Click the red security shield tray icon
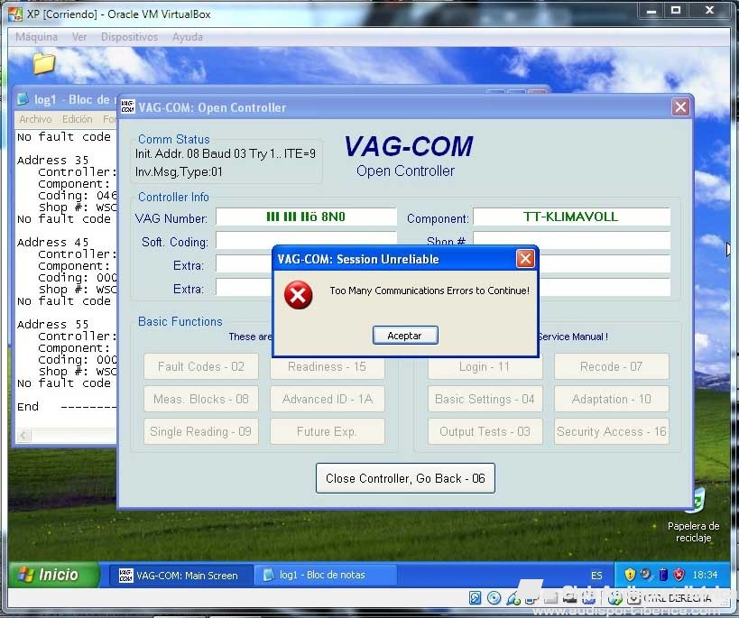The width and height of the screenshot is (739, 618). click(679, 575)
